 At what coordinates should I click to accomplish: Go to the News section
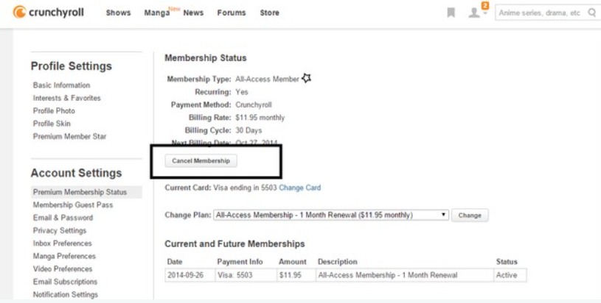(x=193, y=13)
